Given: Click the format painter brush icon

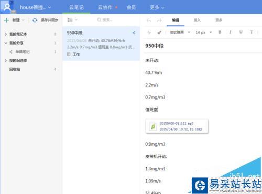Looking at the screenshot, I should click(x=159, y=33).
